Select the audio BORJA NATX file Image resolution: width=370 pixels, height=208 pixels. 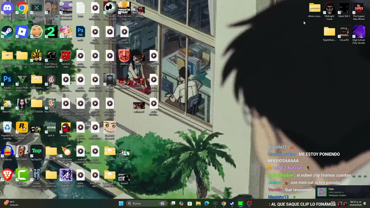pos(153,59)
